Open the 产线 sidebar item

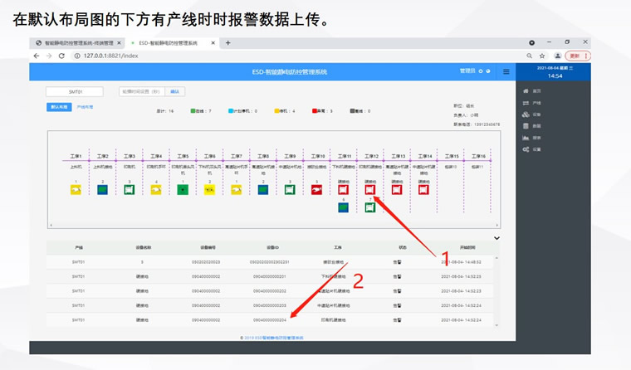click(531, 103)
